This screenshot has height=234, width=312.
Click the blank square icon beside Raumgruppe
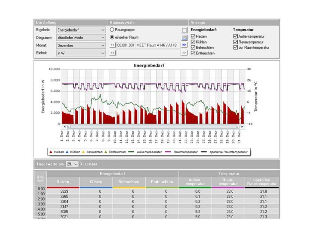[x=184, y=30]
